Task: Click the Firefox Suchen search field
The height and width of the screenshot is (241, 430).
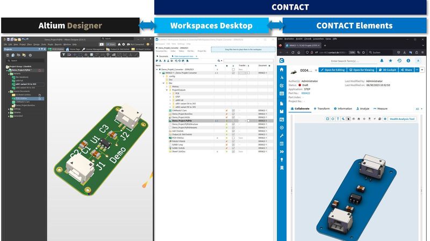Action: [x=381, y=52]
